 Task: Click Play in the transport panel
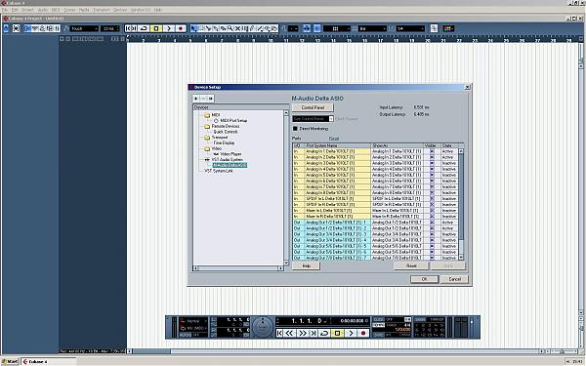351,333
